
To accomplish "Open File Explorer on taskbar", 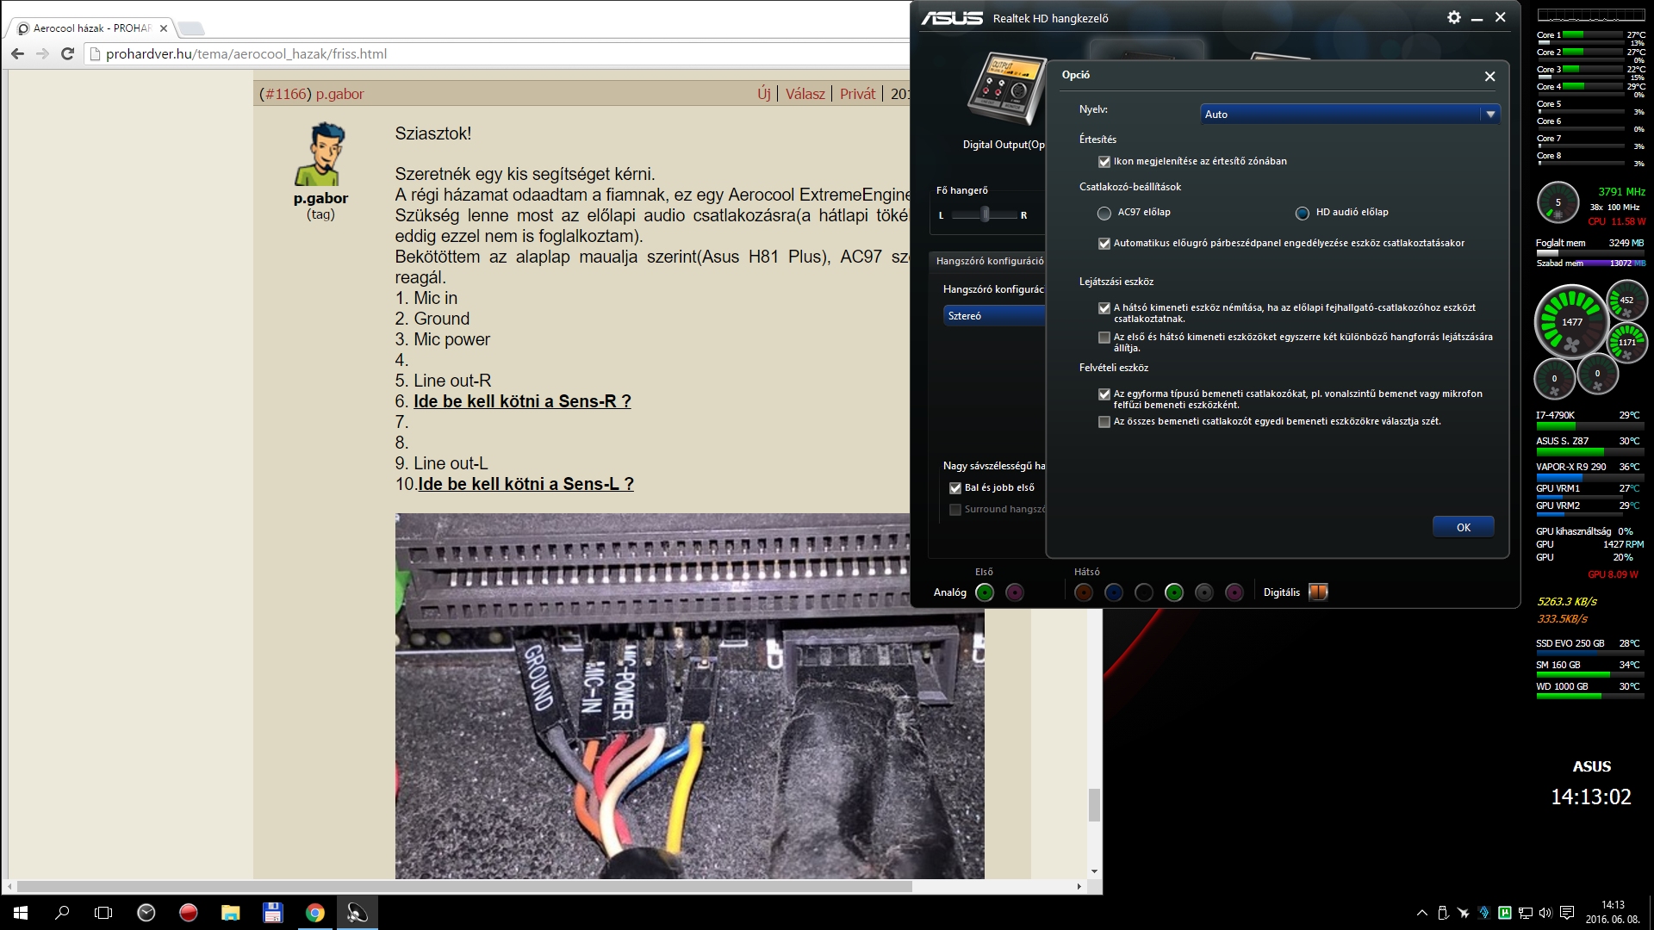I will pyautogui.click(x=231, y=913).
